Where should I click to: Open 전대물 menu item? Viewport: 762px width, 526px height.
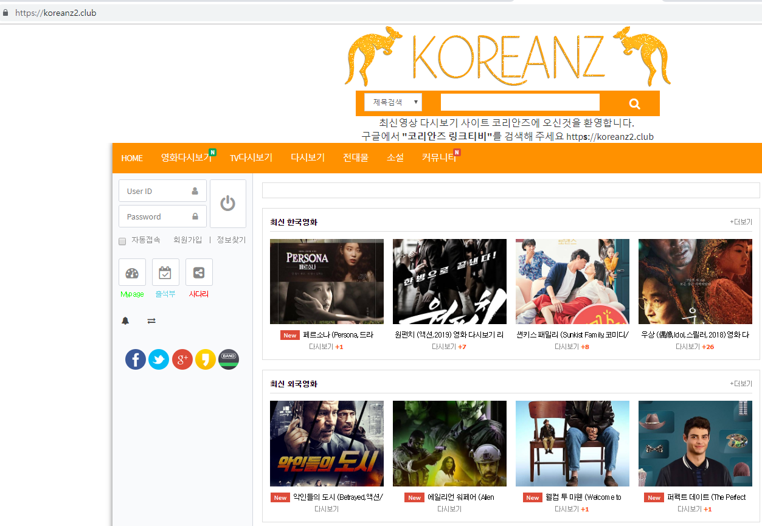pyautogui.click(x=356, y=157)
